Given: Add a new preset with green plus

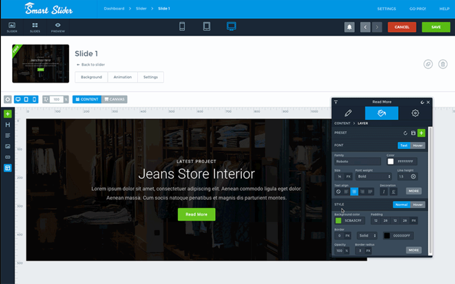Looking at the screenshot, I should [x=421, y=133].
